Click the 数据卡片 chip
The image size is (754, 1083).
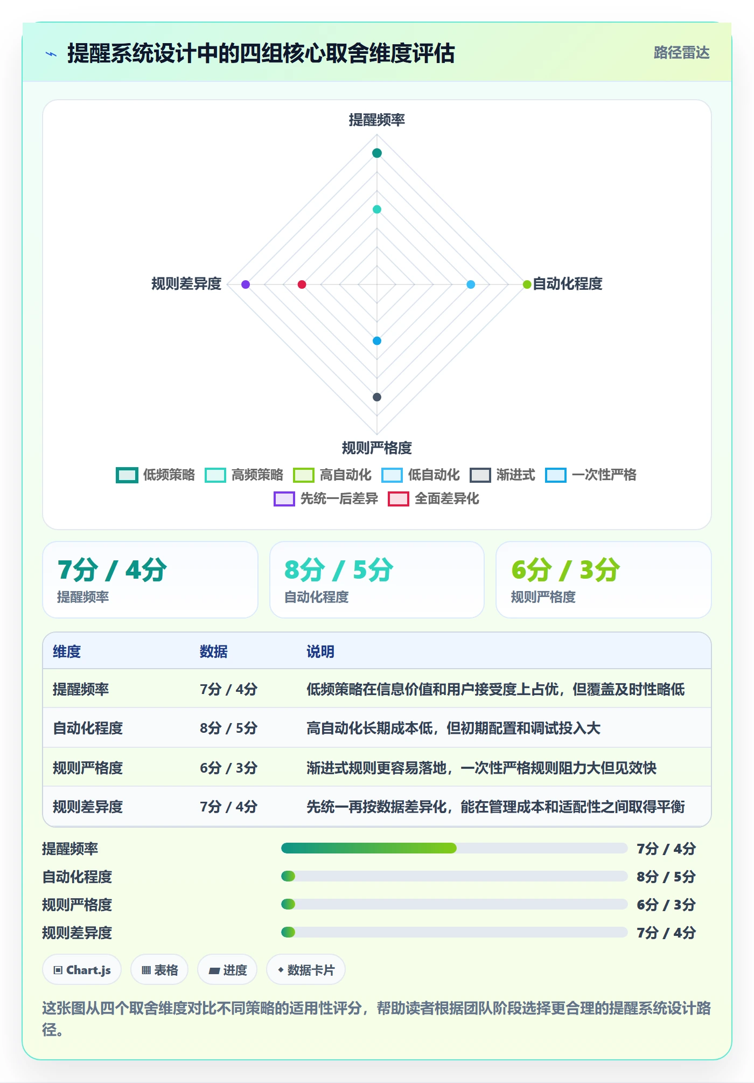[306, 970]
